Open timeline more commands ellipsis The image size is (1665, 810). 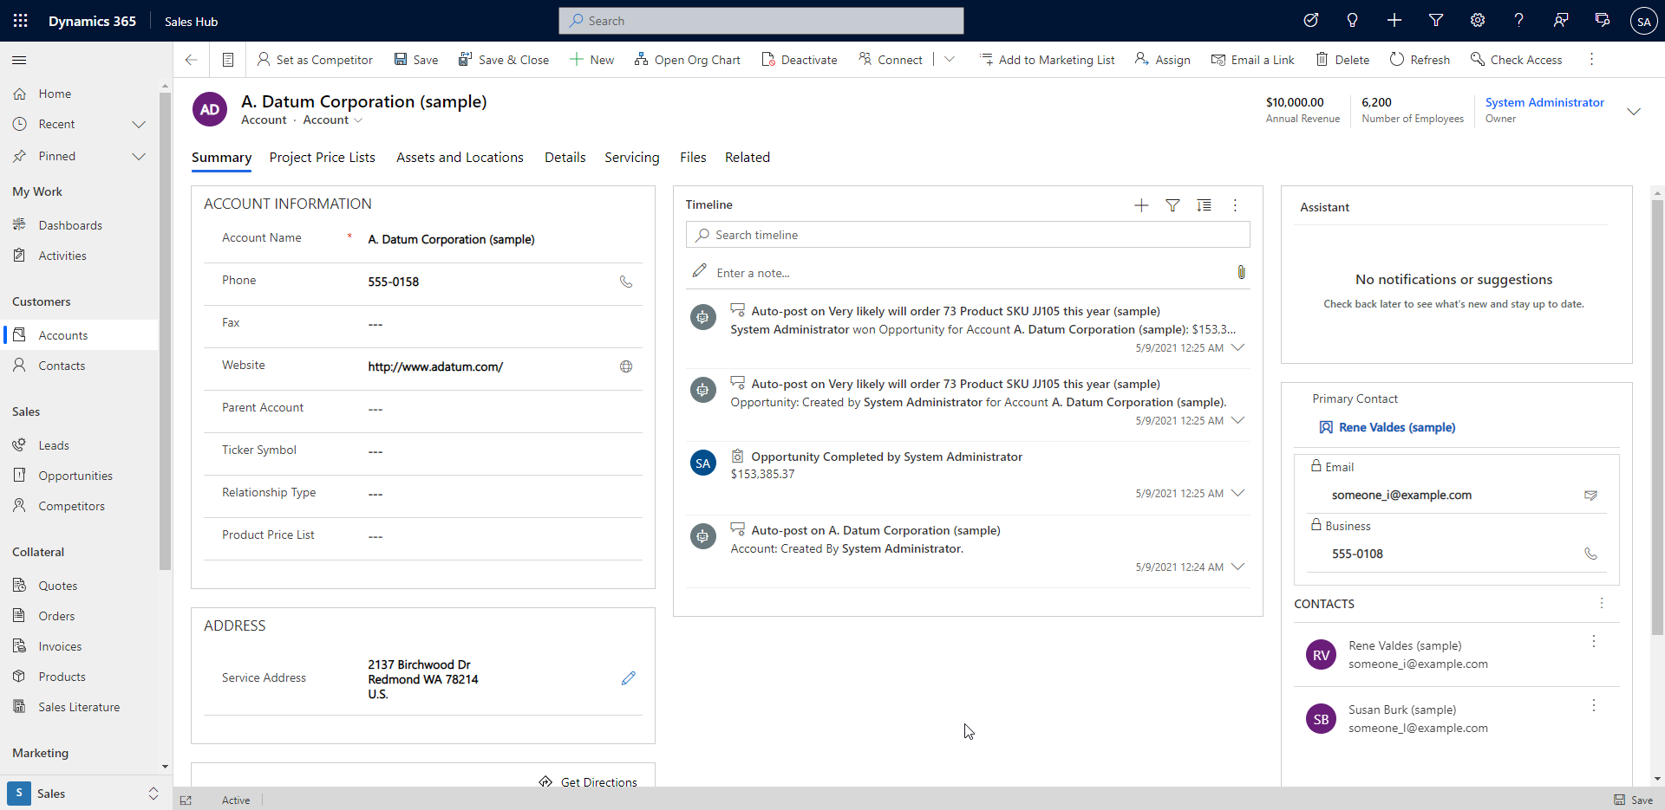1235,205
